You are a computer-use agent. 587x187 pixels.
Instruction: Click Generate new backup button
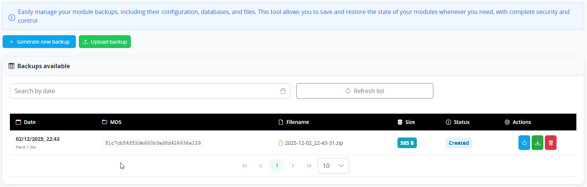tap(39, 42)
